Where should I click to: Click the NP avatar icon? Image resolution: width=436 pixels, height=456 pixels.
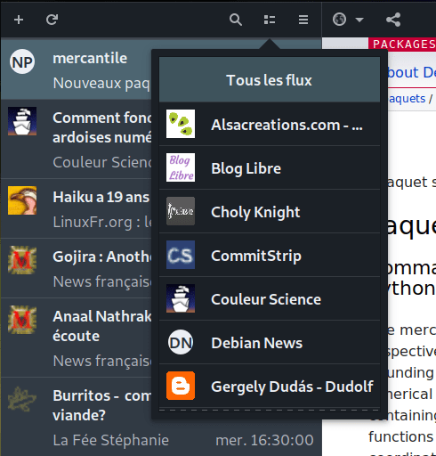pos(22,61)
